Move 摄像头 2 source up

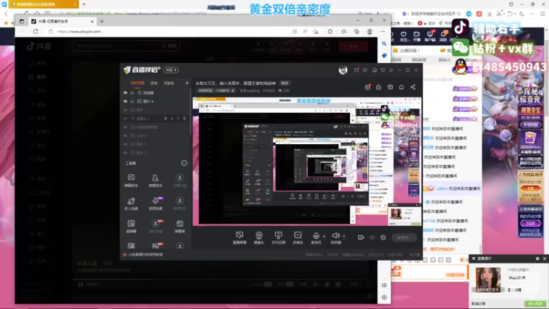[x=172, y=118]
